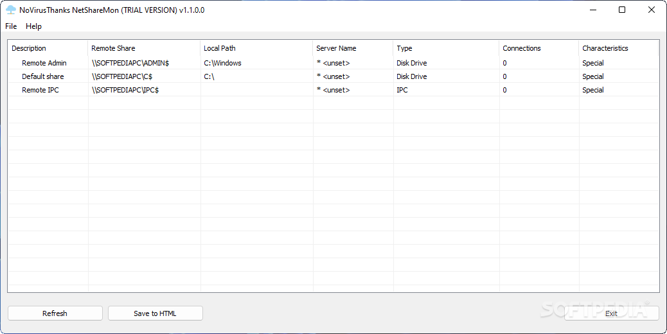This screenshot has height=334, width=667.
Task: Maximize the NetShareMon window
Action: click(x=622, y=10)
